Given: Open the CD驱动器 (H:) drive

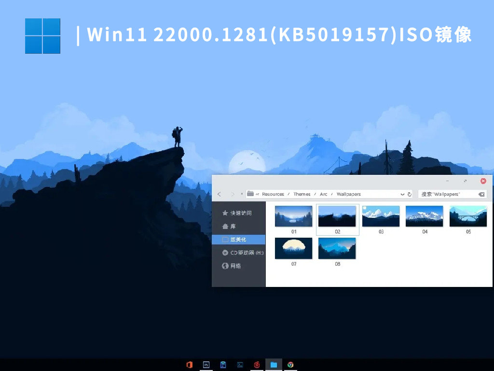Looking at the screenshot, I should [x=244, y=253].
